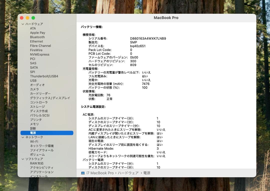
Task: Select Bluetooth in the hardware sidebar
Action: pos(37,37)
